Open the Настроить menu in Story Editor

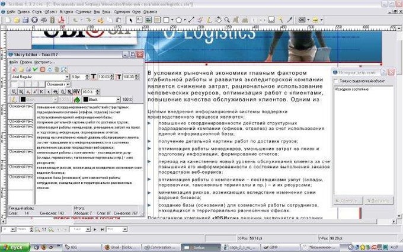click(x=45, y=61)
